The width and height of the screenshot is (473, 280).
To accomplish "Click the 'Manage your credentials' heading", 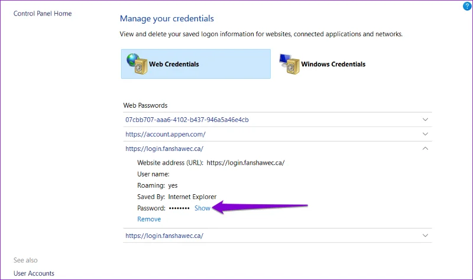I will [167, 19].
